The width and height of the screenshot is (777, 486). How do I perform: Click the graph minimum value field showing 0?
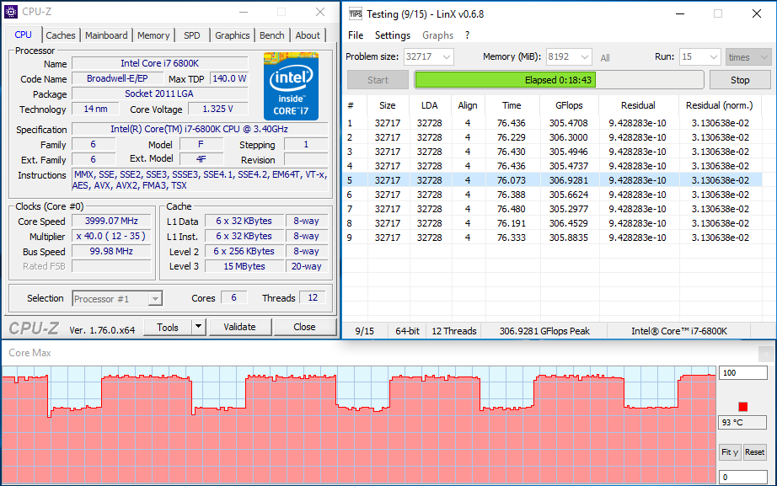(742, 477)
